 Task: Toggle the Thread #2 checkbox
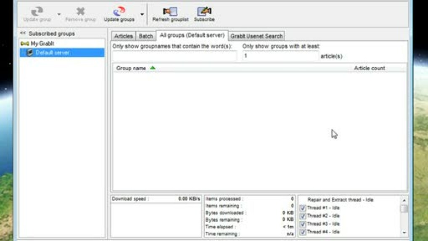coord(303,216)
